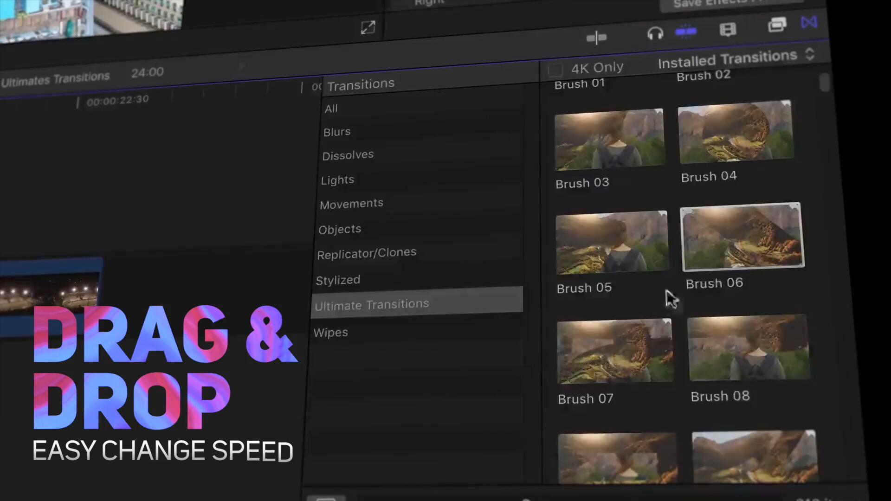Select the Ultimate Transitions category
This screenshot has width=891, height=501.
417,303
